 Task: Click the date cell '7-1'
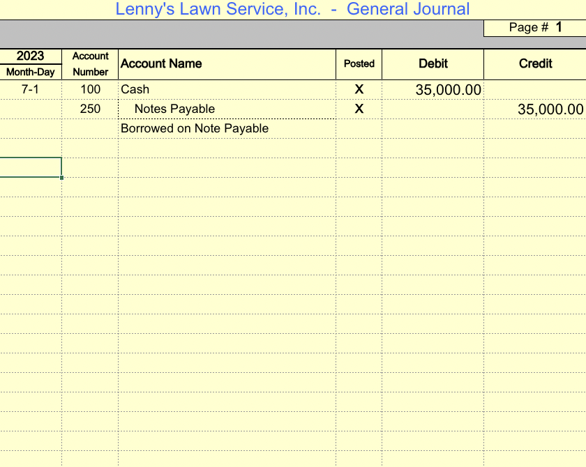coord(30,90)
